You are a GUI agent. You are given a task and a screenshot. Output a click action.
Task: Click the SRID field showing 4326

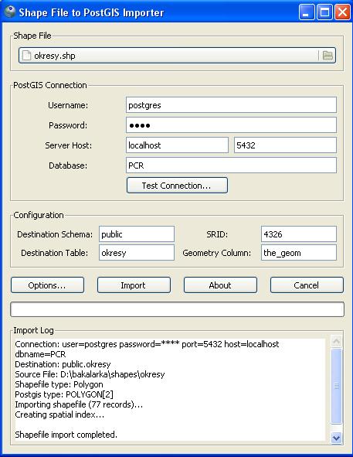pos(299,234)
